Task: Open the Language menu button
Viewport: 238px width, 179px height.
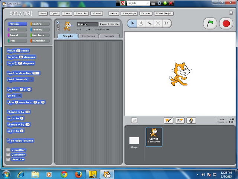Action: click(x=129, y=13)
